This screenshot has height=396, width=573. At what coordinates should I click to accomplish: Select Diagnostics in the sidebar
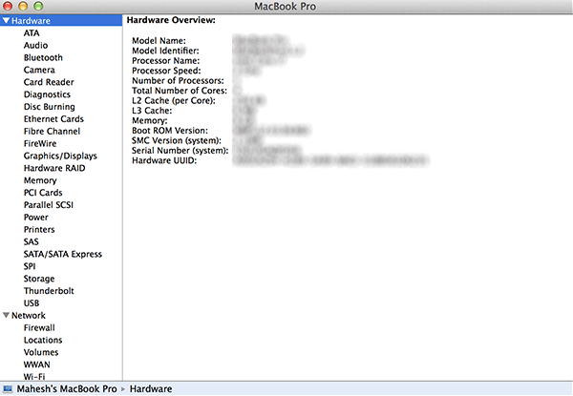47,94
